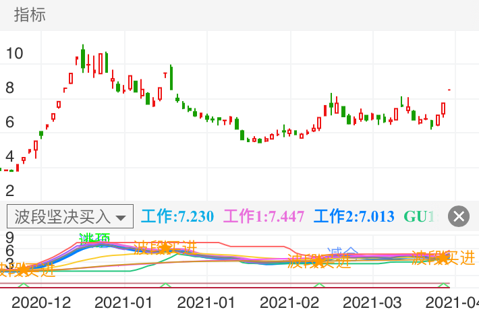Click the 2020-12 date axis label
This screenshot has width=479, height=318.
click(40, 300)
